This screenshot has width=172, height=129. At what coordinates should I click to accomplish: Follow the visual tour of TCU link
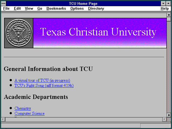pyautogui.click(x=42, y=80)
